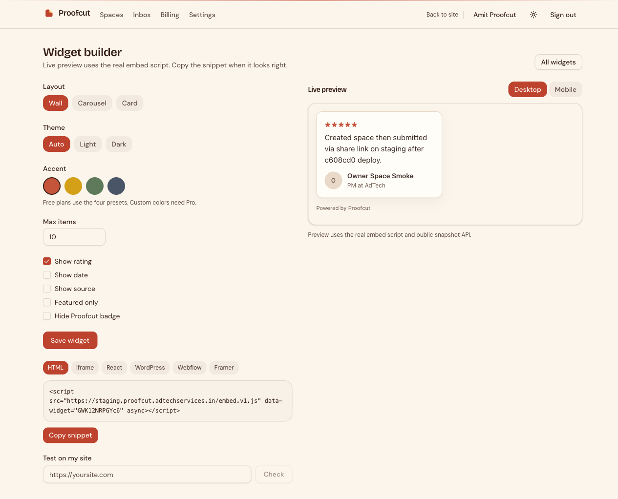Viewport: 618px width, 499px height.
Task: Show the Framer snippet
Action: pyautogui.click(x=224, y=368)
